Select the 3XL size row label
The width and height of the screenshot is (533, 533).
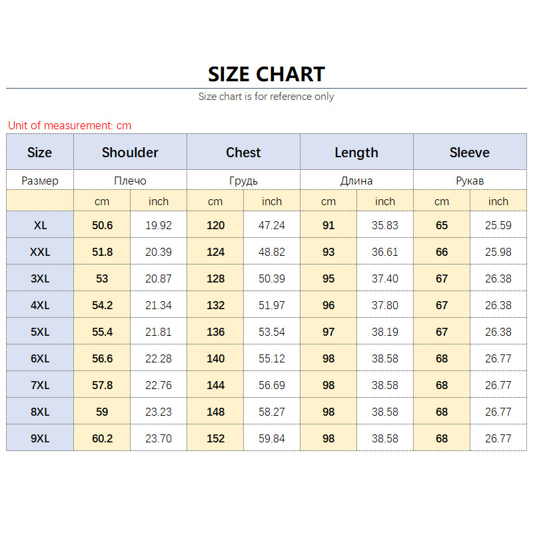pos(40,278)
